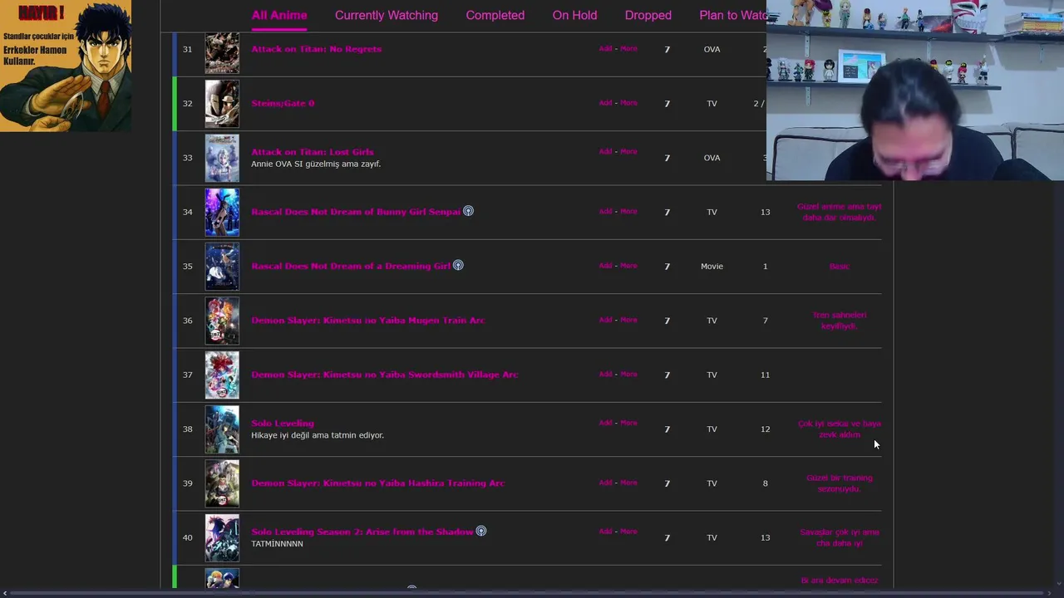The height and width of the screenshot is (598, 1064).
Task: Open the Plan to Watch tab
Action: click(x=732, y=15)
